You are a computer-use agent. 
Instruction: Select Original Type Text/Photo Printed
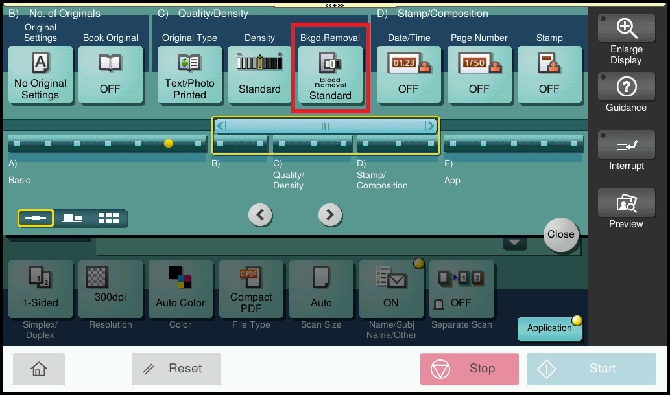(x=189, y=75)
